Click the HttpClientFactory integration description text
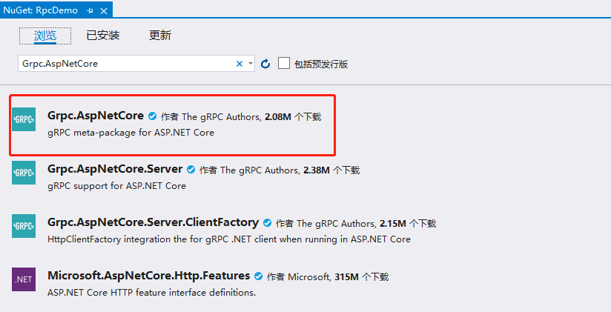This screenshot has width=611, height=312. [x=229, y=239]
